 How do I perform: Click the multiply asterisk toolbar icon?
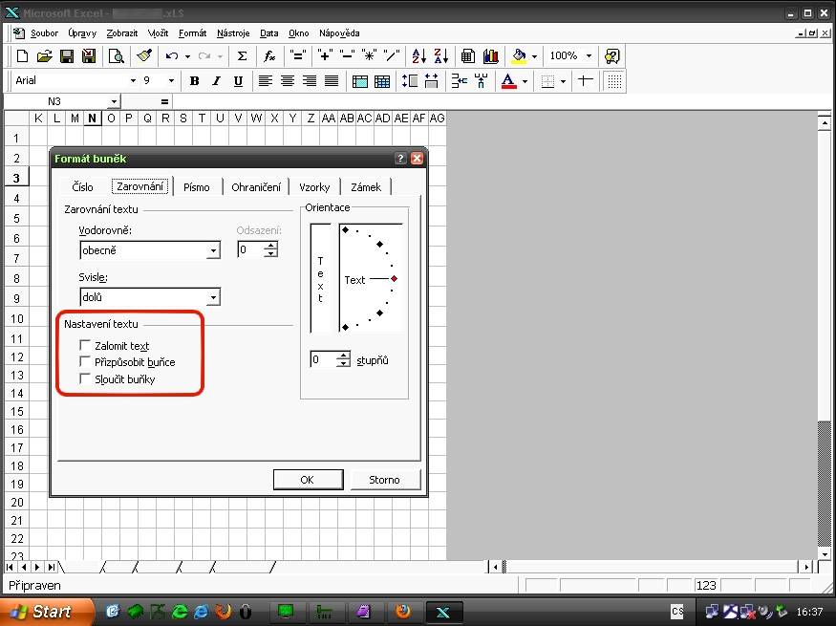[x=369, y=55]
